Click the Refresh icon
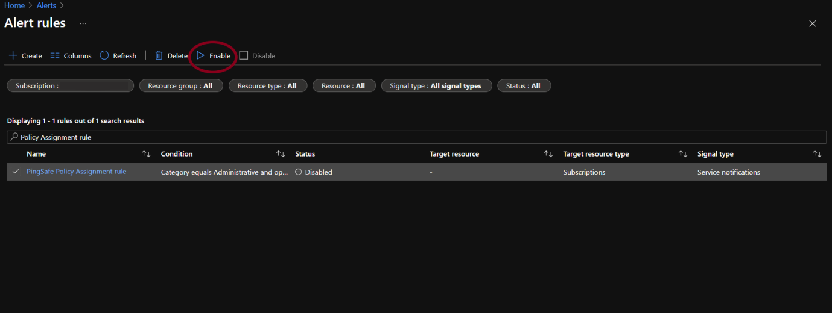 104,55
